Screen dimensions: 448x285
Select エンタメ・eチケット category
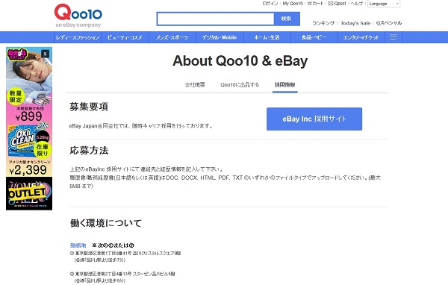(361, 37)
